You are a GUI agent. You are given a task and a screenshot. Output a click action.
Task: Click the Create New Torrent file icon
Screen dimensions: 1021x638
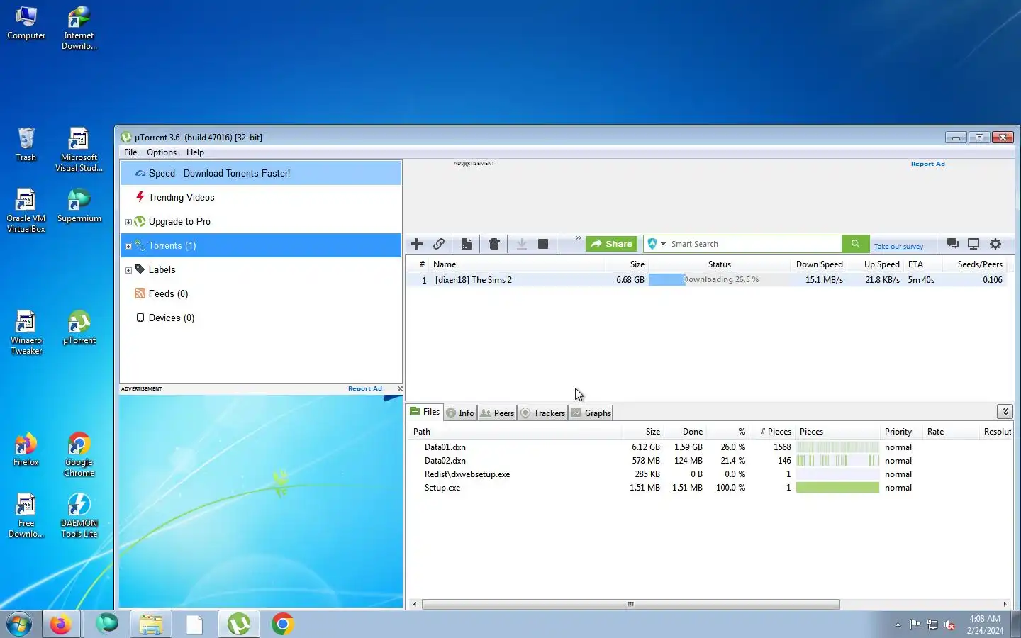[466, 244]
